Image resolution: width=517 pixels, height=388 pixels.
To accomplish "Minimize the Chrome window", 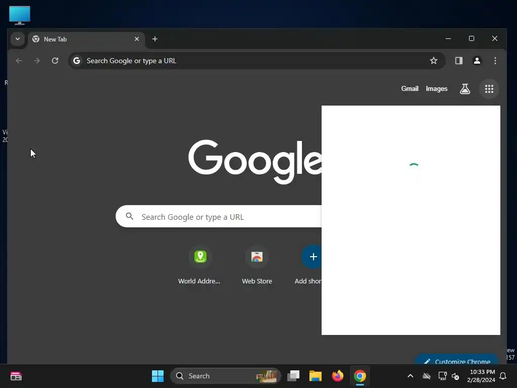I will point(448,38).
